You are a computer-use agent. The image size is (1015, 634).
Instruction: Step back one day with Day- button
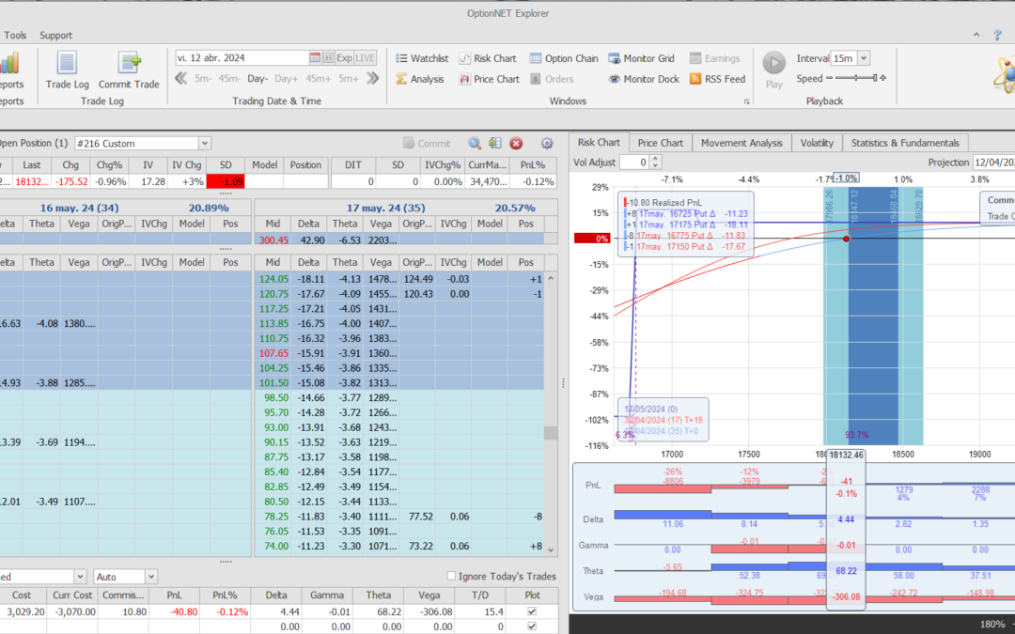coord(258,79)
